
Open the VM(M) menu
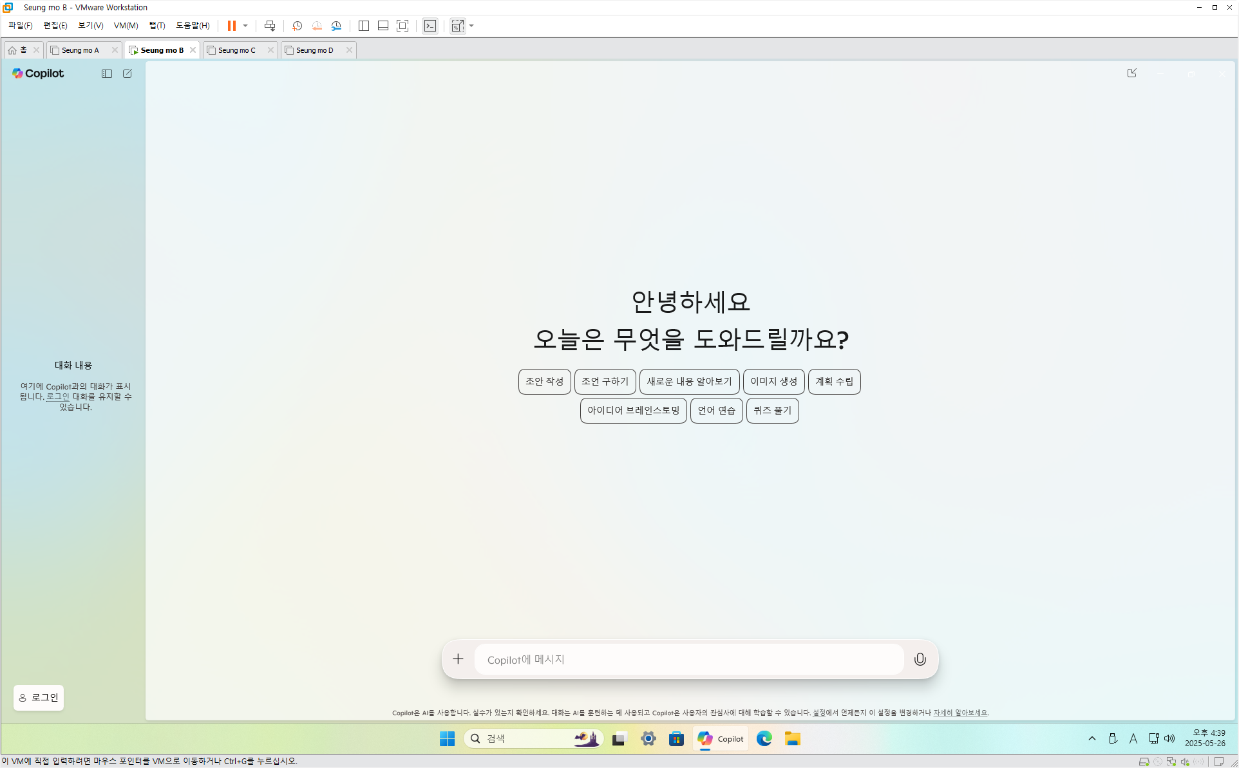pos(126,26)
